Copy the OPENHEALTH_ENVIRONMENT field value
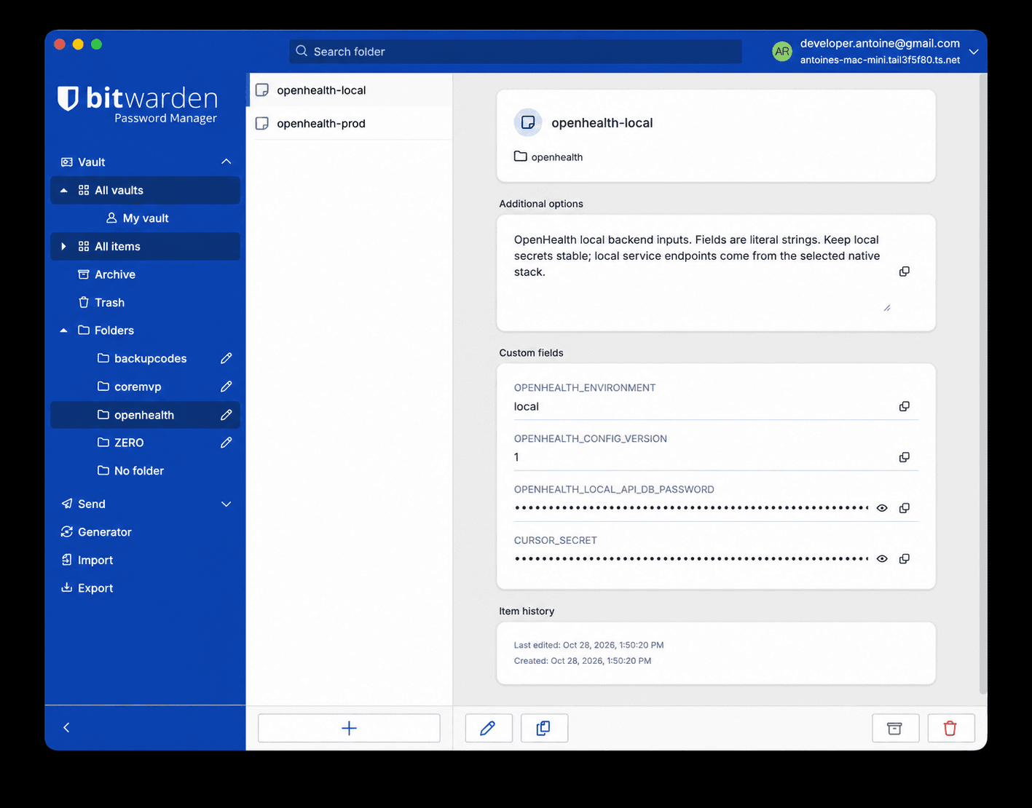Viewport: 1032px width, 808px height. (904, 406)
